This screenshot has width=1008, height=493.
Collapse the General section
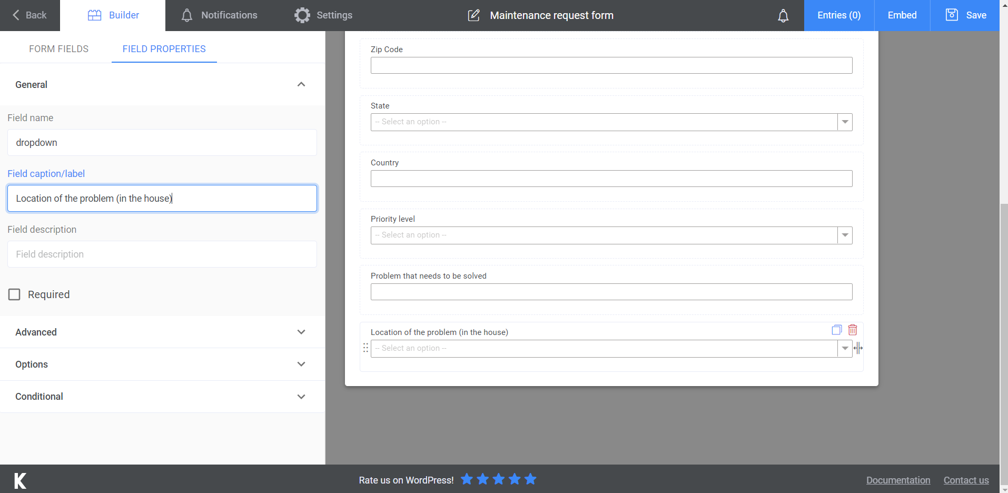tap(301, 84)
